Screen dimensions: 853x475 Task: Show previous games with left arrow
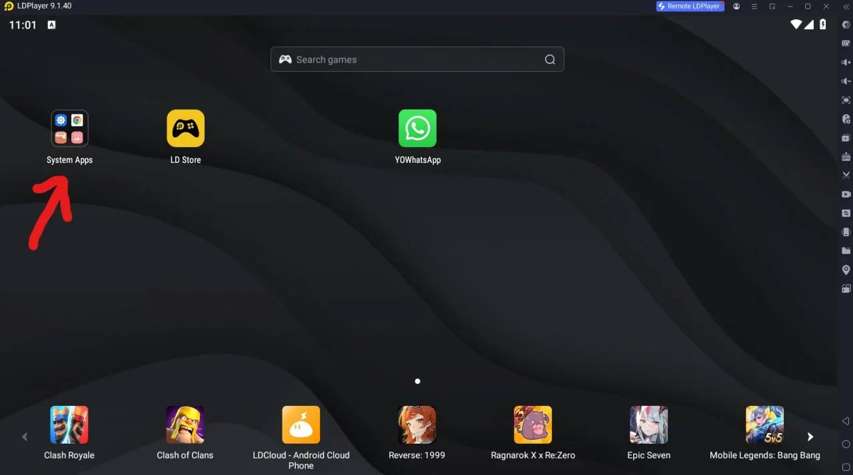click(x=25, y=437)
